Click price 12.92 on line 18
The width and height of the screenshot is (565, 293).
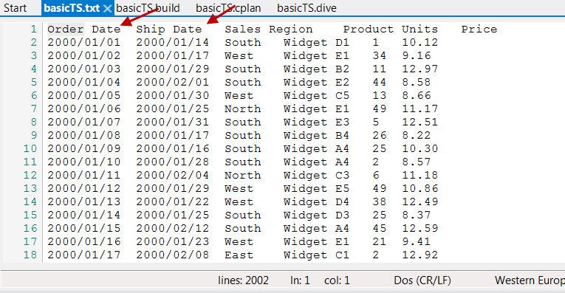pyautogui.click(x=420, y=255)
